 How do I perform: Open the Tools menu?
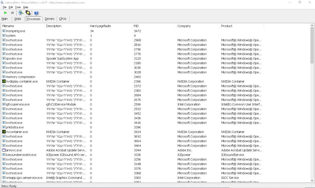click(x=18, y=7)
